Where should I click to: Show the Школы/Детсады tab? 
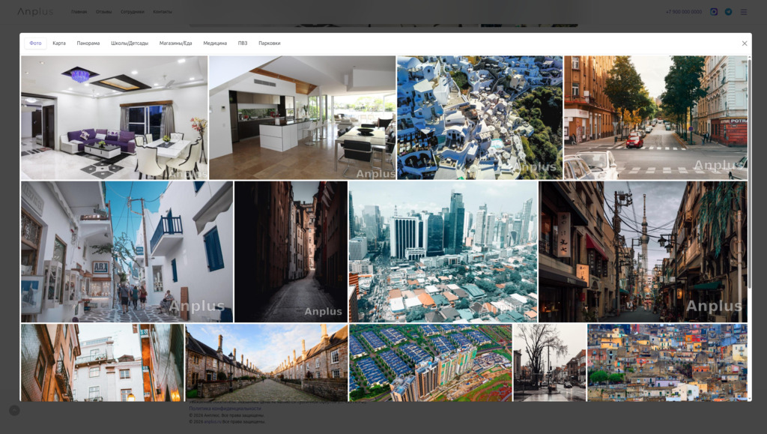click(x=130, y=43)
